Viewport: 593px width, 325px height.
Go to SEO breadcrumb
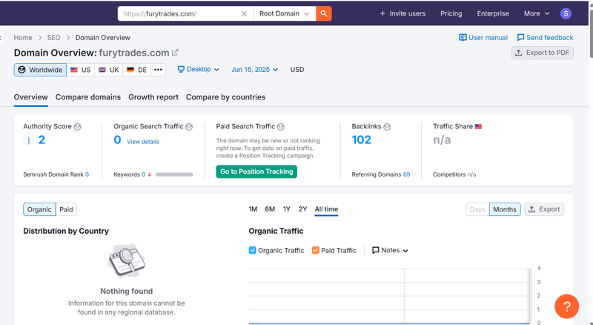click(53, 38)
